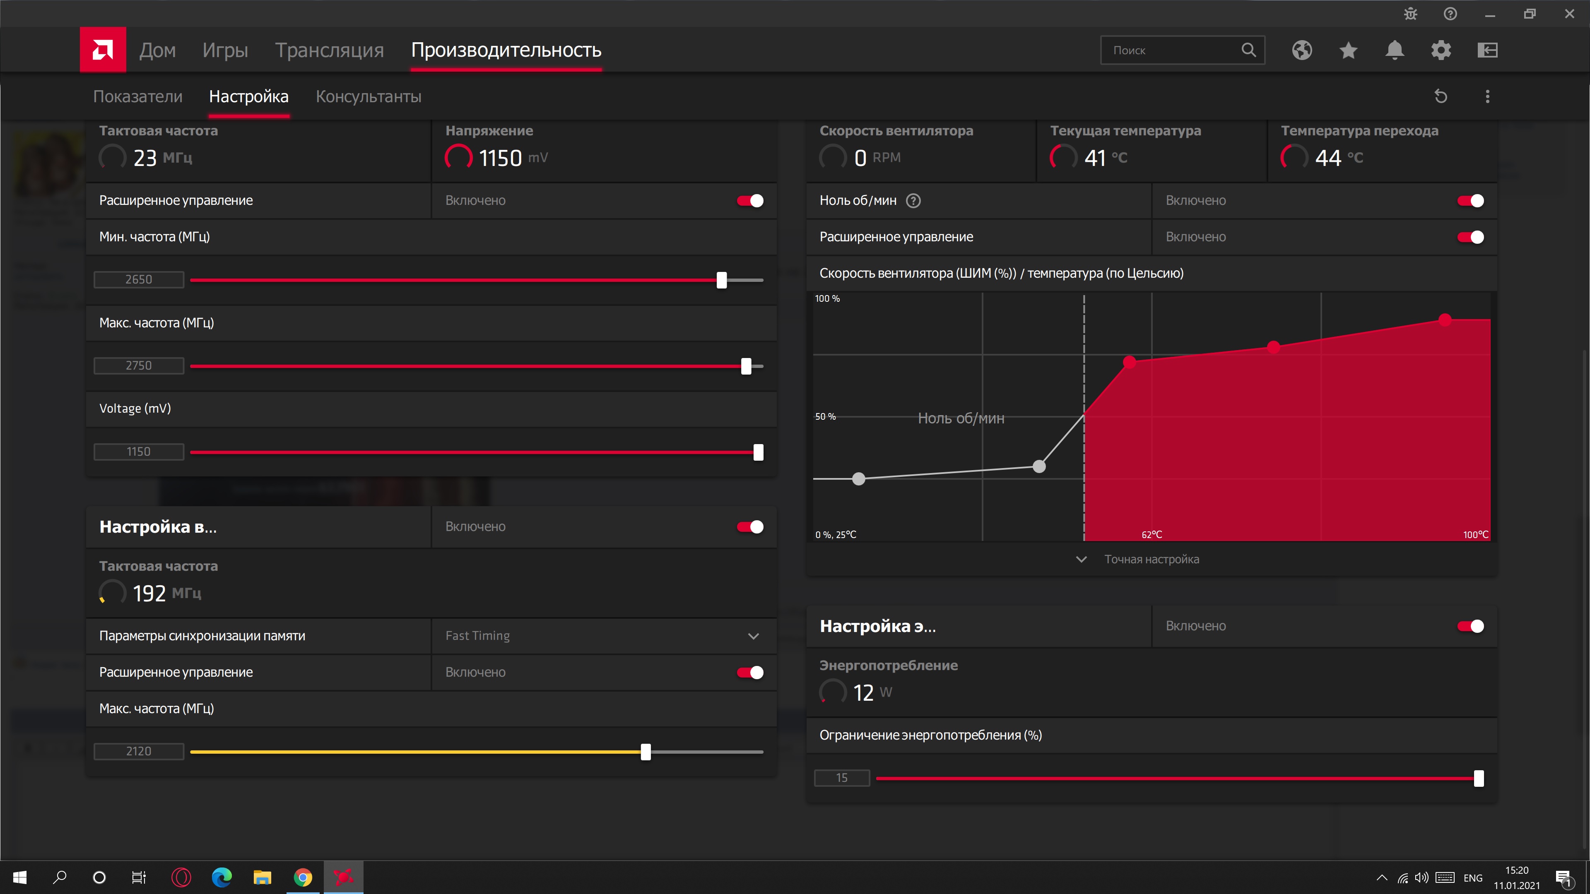The height and width of the screenshot is (894, 1590).
Task: Open the web browser globe icon
Action: tap(1302, 50)
